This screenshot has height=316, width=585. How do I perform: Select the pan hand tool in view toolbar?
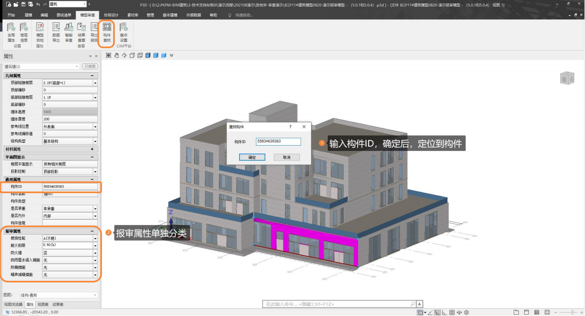pos(116,55)
